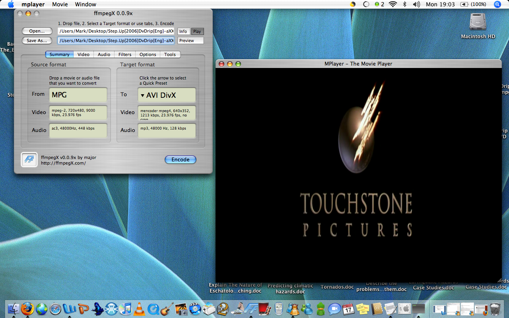Click the battery status in menu bar
The width and height of the screenshot is (509, 318).
[473, 4]
